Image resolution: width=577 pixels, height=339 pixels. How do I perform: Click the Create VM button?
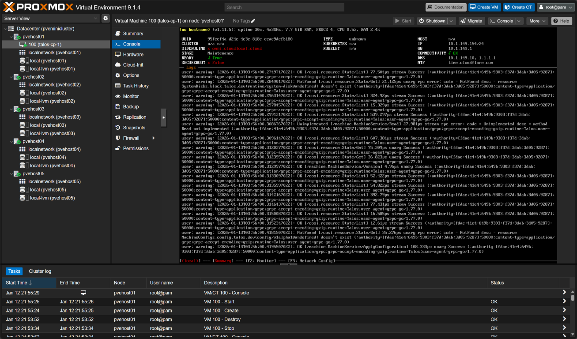(483, 7)
